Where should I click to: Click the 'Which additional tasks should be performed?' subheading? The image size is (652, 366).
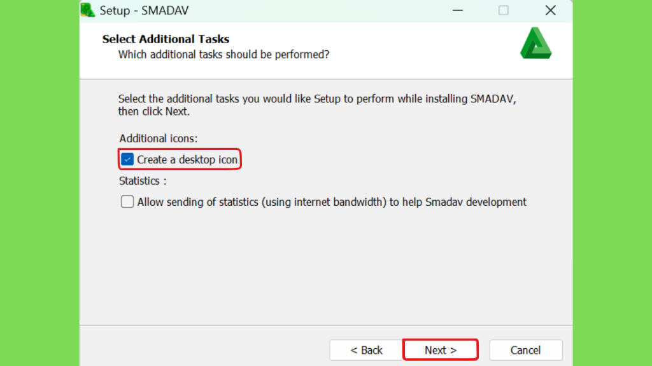pos(223,55)
